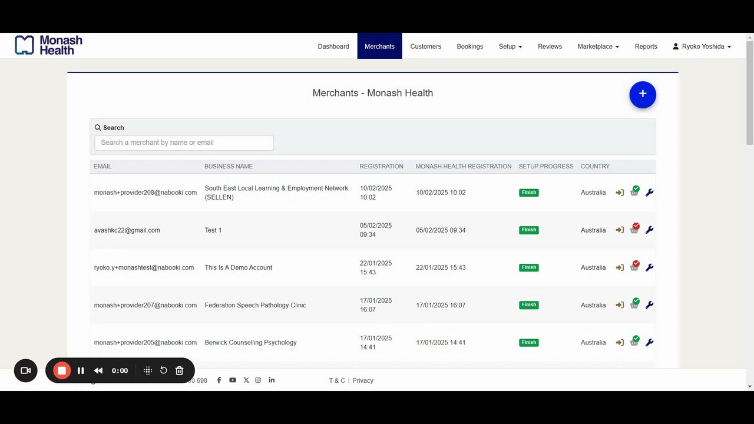Select the Merchants nav tab
This screenshot has height=424, width=754.
click(380, 47)
